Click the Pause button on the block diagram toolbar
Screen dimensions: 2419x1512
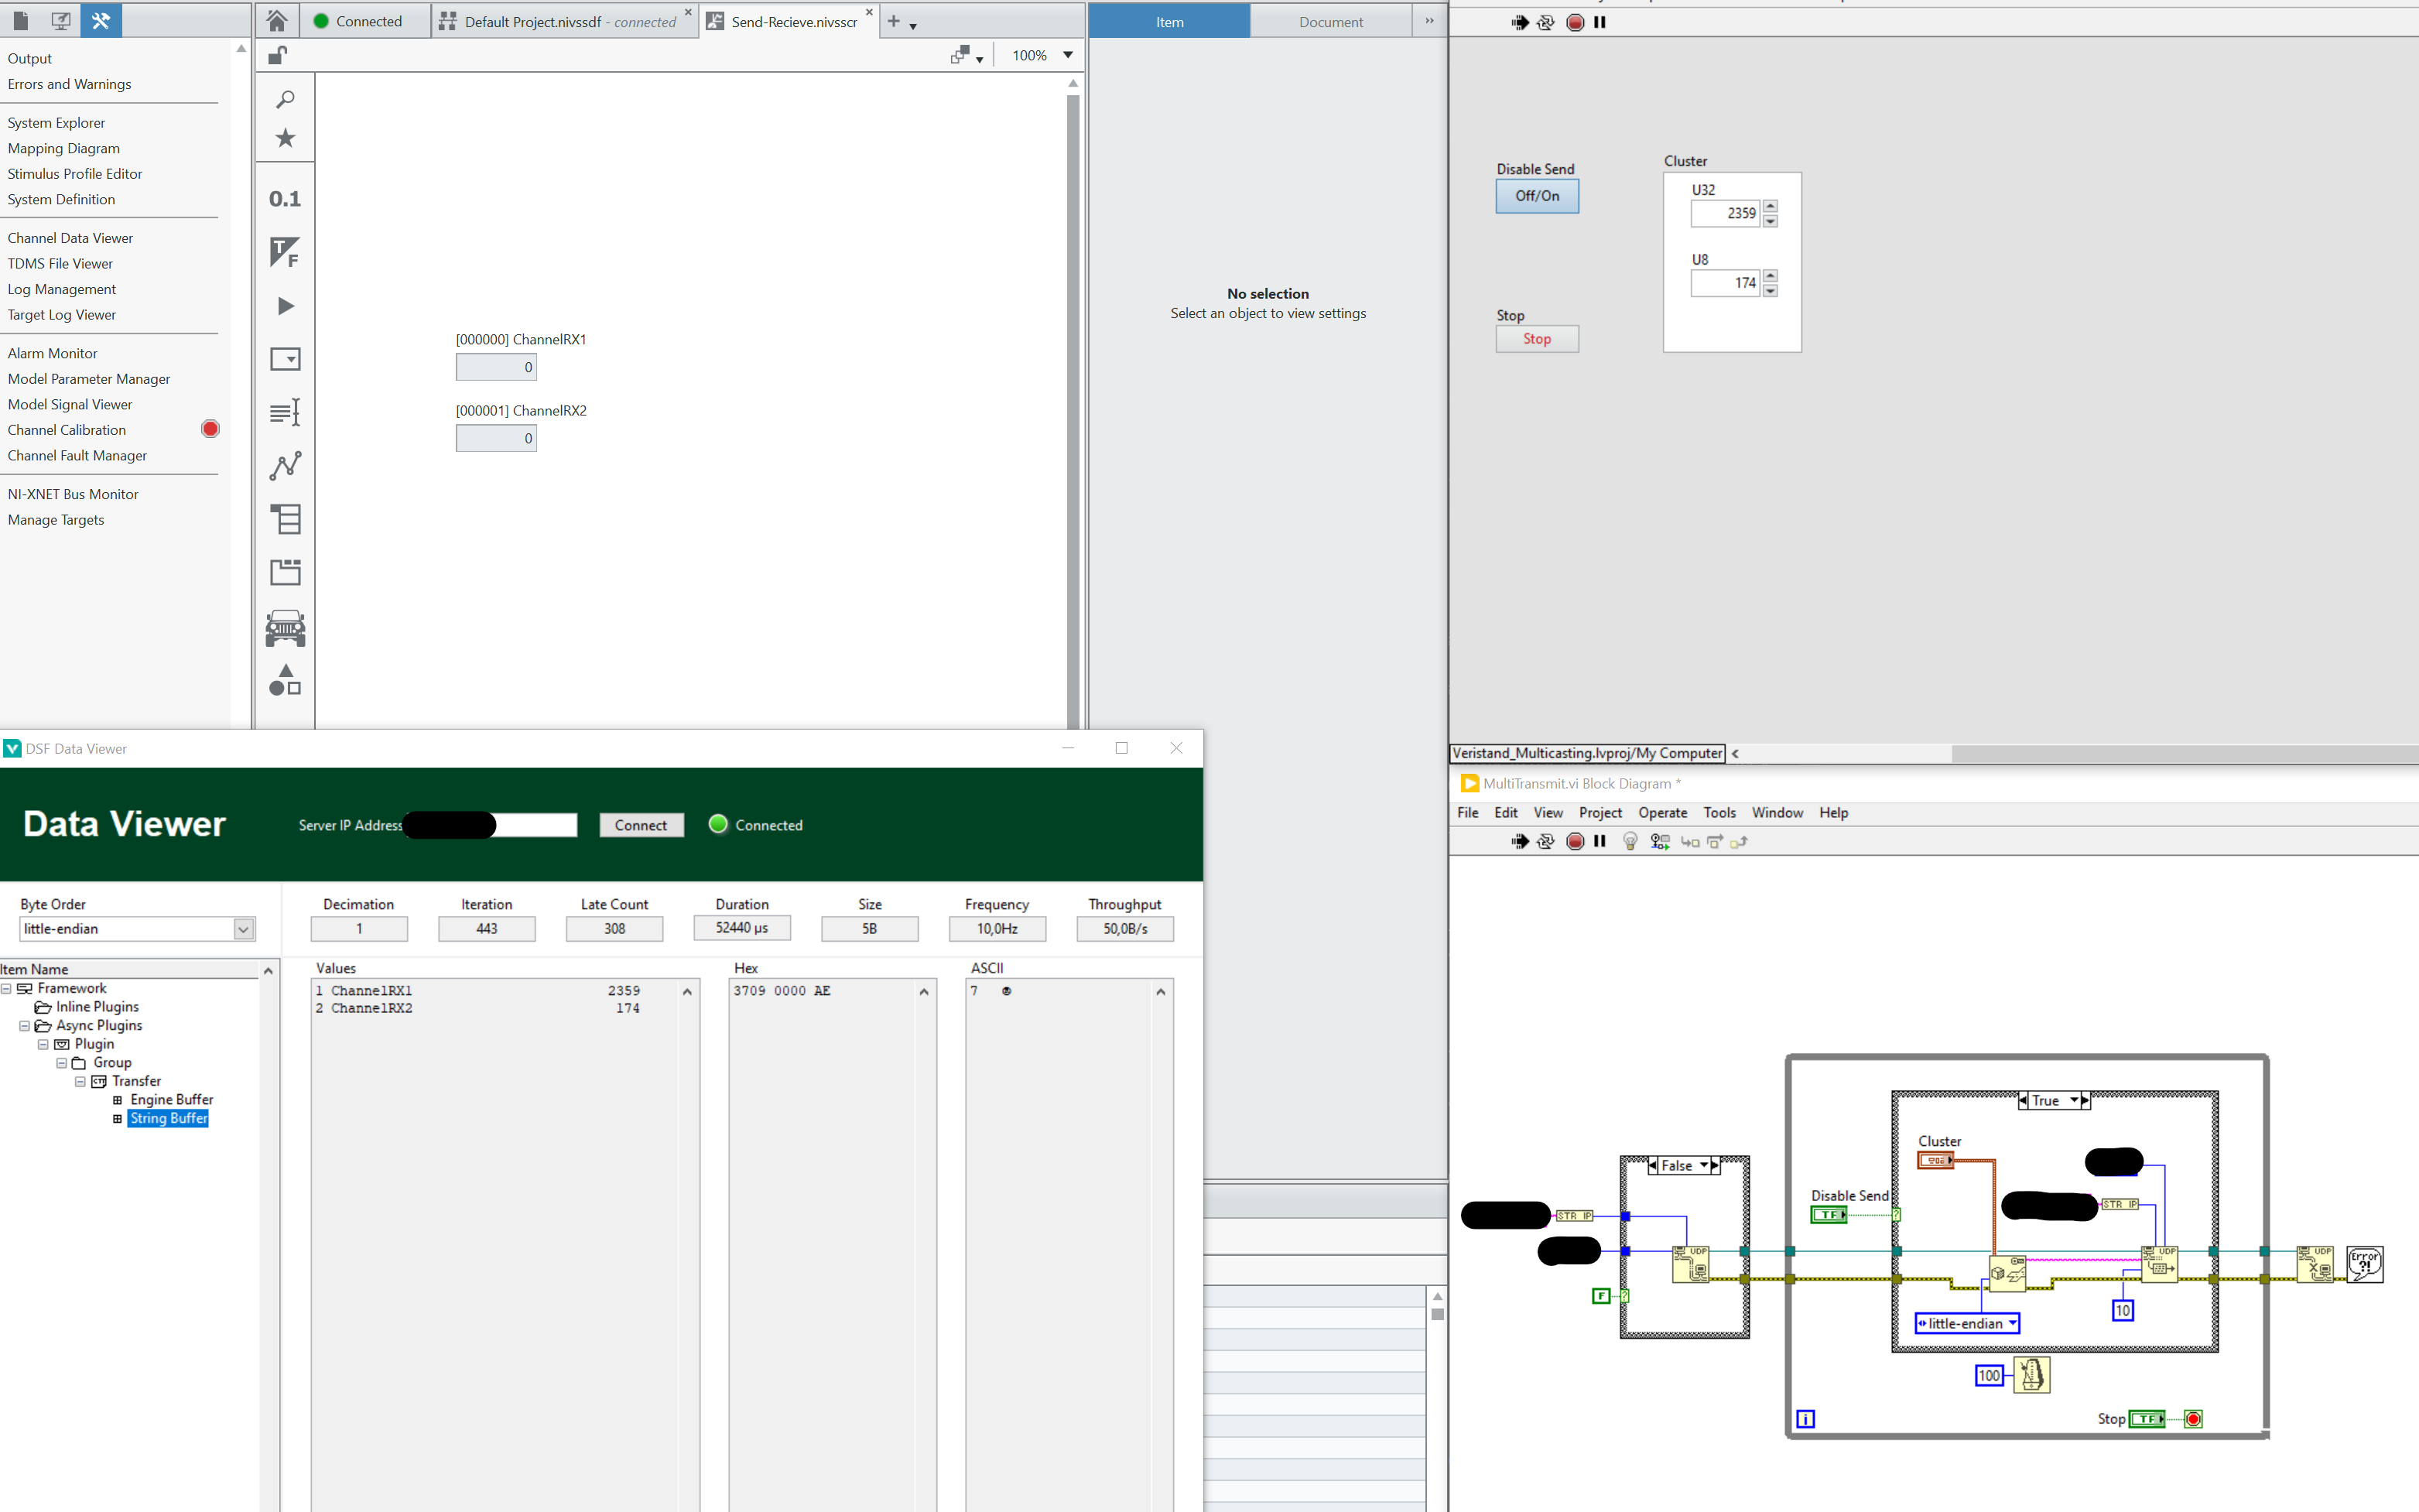tap(1600, 841)
